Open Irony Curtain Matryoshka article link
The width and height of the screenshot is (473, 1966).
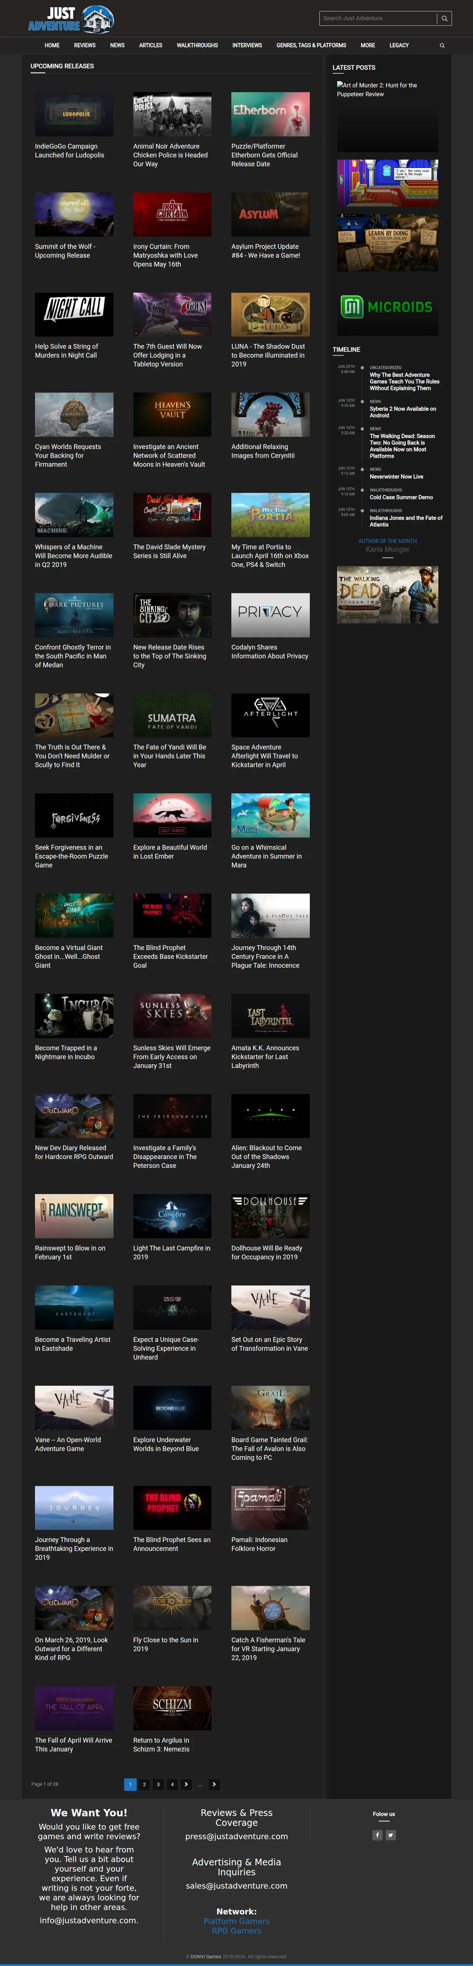165,256
